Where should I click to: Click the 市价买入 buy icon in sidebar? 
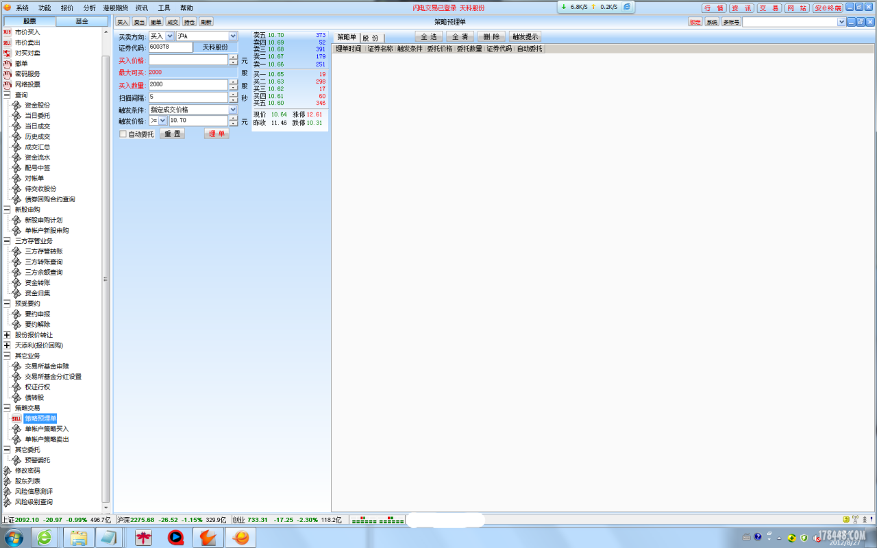point(8,32)
